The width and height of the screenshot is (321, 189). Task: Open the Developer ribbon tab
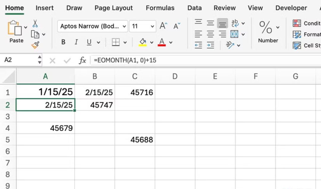click(x=291, y=8)
